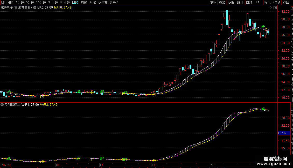
Task: Switch to the 分时 tab
Action: coord(10,2)
